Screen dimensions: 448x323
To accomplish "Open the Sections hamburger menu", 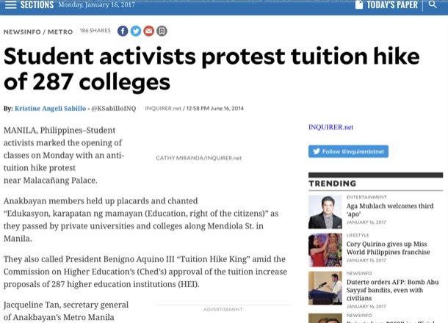I will click(10, 5).
